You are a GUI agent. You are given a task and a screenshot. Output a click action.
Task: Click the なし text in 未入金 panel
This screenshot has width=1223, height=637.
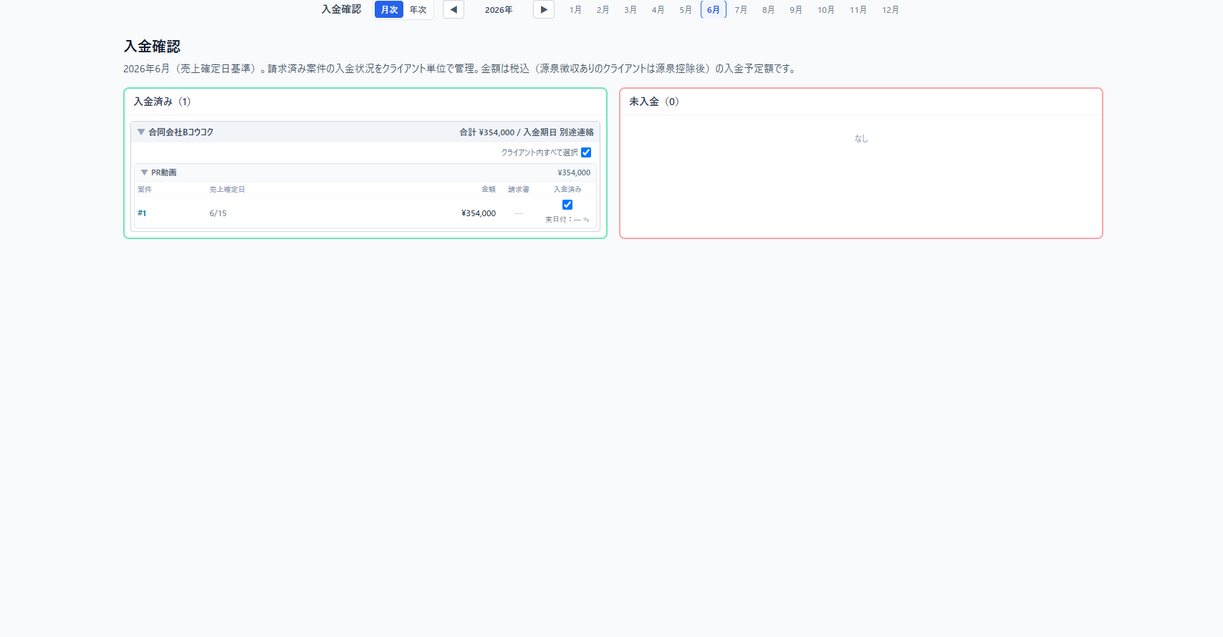click(x=861, y=139)
